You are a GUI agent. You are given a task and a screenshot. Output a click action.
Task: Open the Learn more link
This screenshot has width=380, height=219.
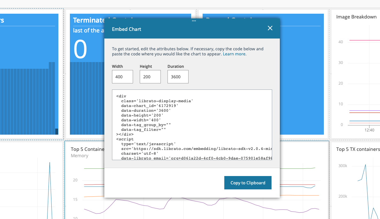234,54
